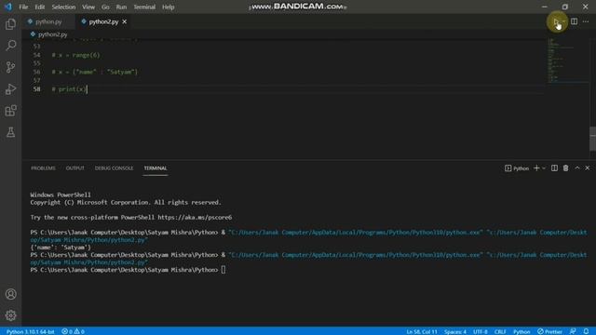This screenshot has width=596, height=335.
Task: Click line number 58 in gutter
Action: tap(36, 89)
